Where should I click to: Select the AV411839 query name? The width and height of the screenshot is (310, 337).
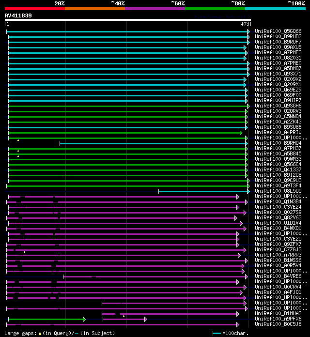pos(18,15)
